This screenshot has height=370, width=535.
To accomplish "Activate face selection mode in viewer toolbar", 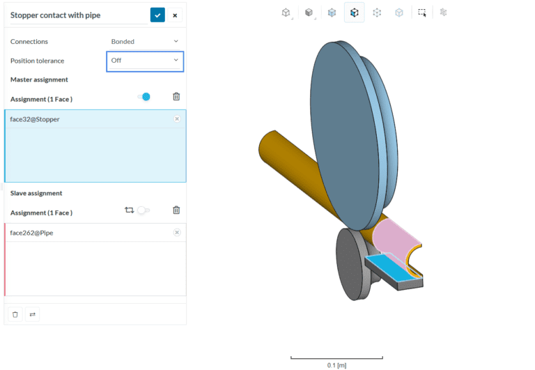I will pyautogui.click(x=354, y=13).
